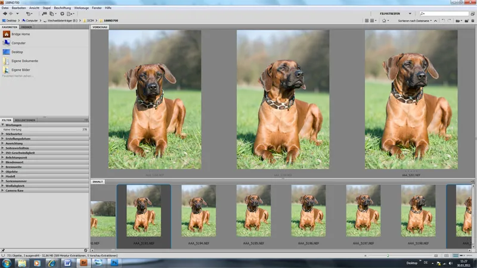Expand the ISO-Geschwindigkeit filter section
Viewport: 477px width, 268px height.
pos(3,153)
